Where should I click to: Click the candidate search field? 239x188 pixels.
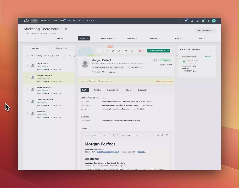(47, 56)
